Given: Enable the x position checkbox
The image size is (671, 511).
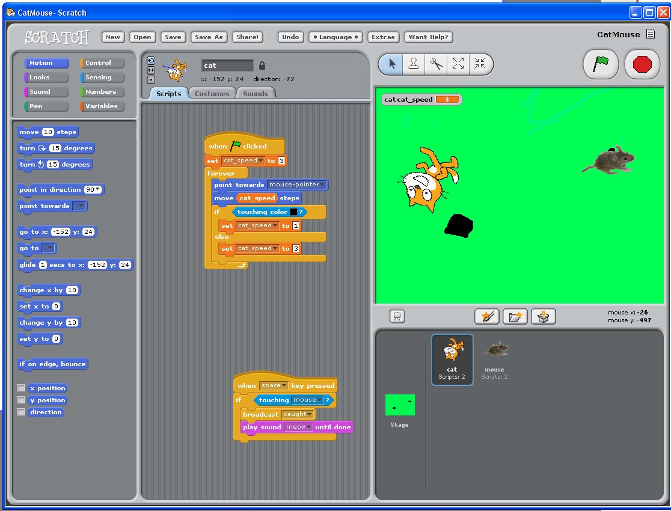Looking at the screenshot, I should pyautogui.click(x=21, y=388).
